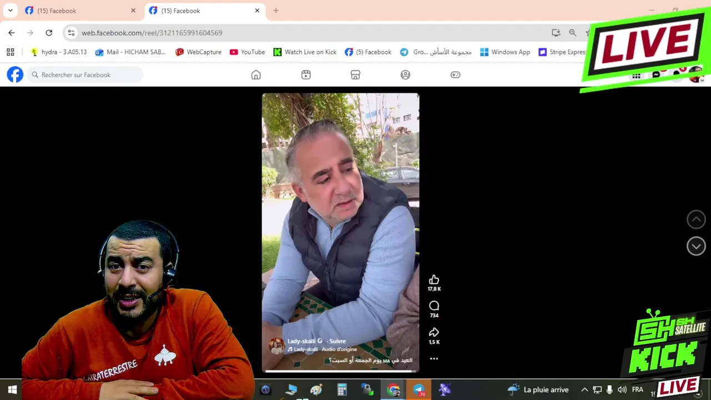Open the Windows Start menu
The image size is (711, 400).
pyautogui.click(x=12, y=390)
